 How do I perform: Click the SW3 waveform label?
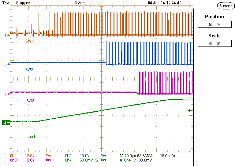(30, 100)
